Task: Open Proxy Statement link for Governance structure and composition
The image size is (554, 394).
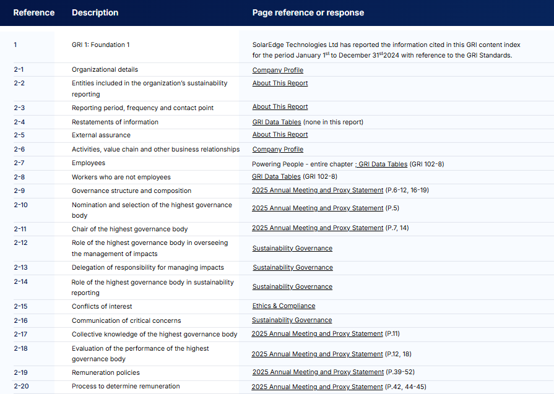Action: pyautogui.click(x=318, y=191)
